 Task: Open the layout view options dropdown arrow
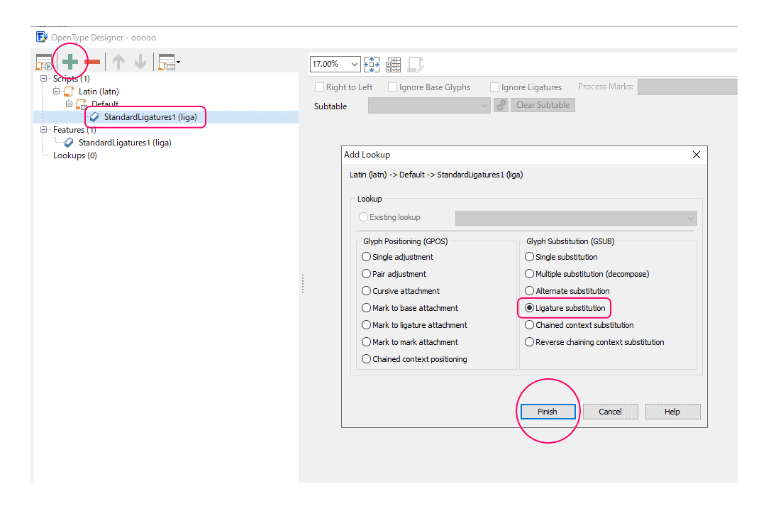coord(178,62)
